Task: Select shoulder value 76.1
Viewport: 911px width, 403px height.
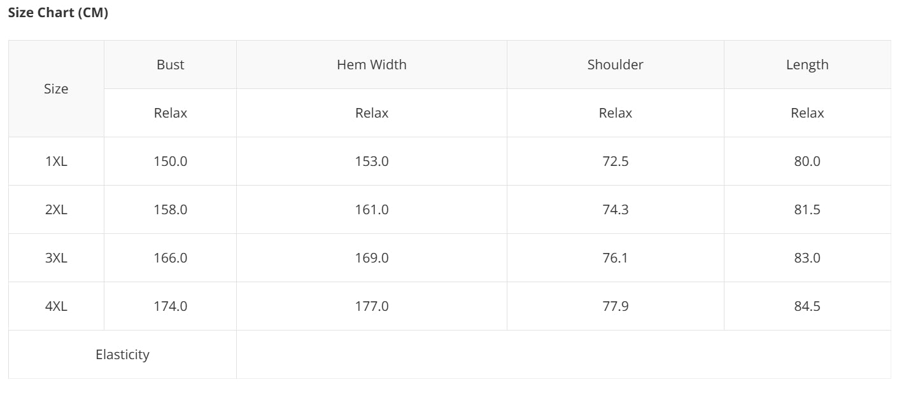Action: click(x=615, y=258)
